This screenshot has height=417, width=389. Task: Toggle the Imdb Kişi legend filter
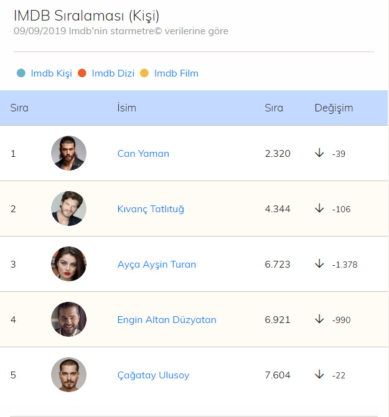51,73
